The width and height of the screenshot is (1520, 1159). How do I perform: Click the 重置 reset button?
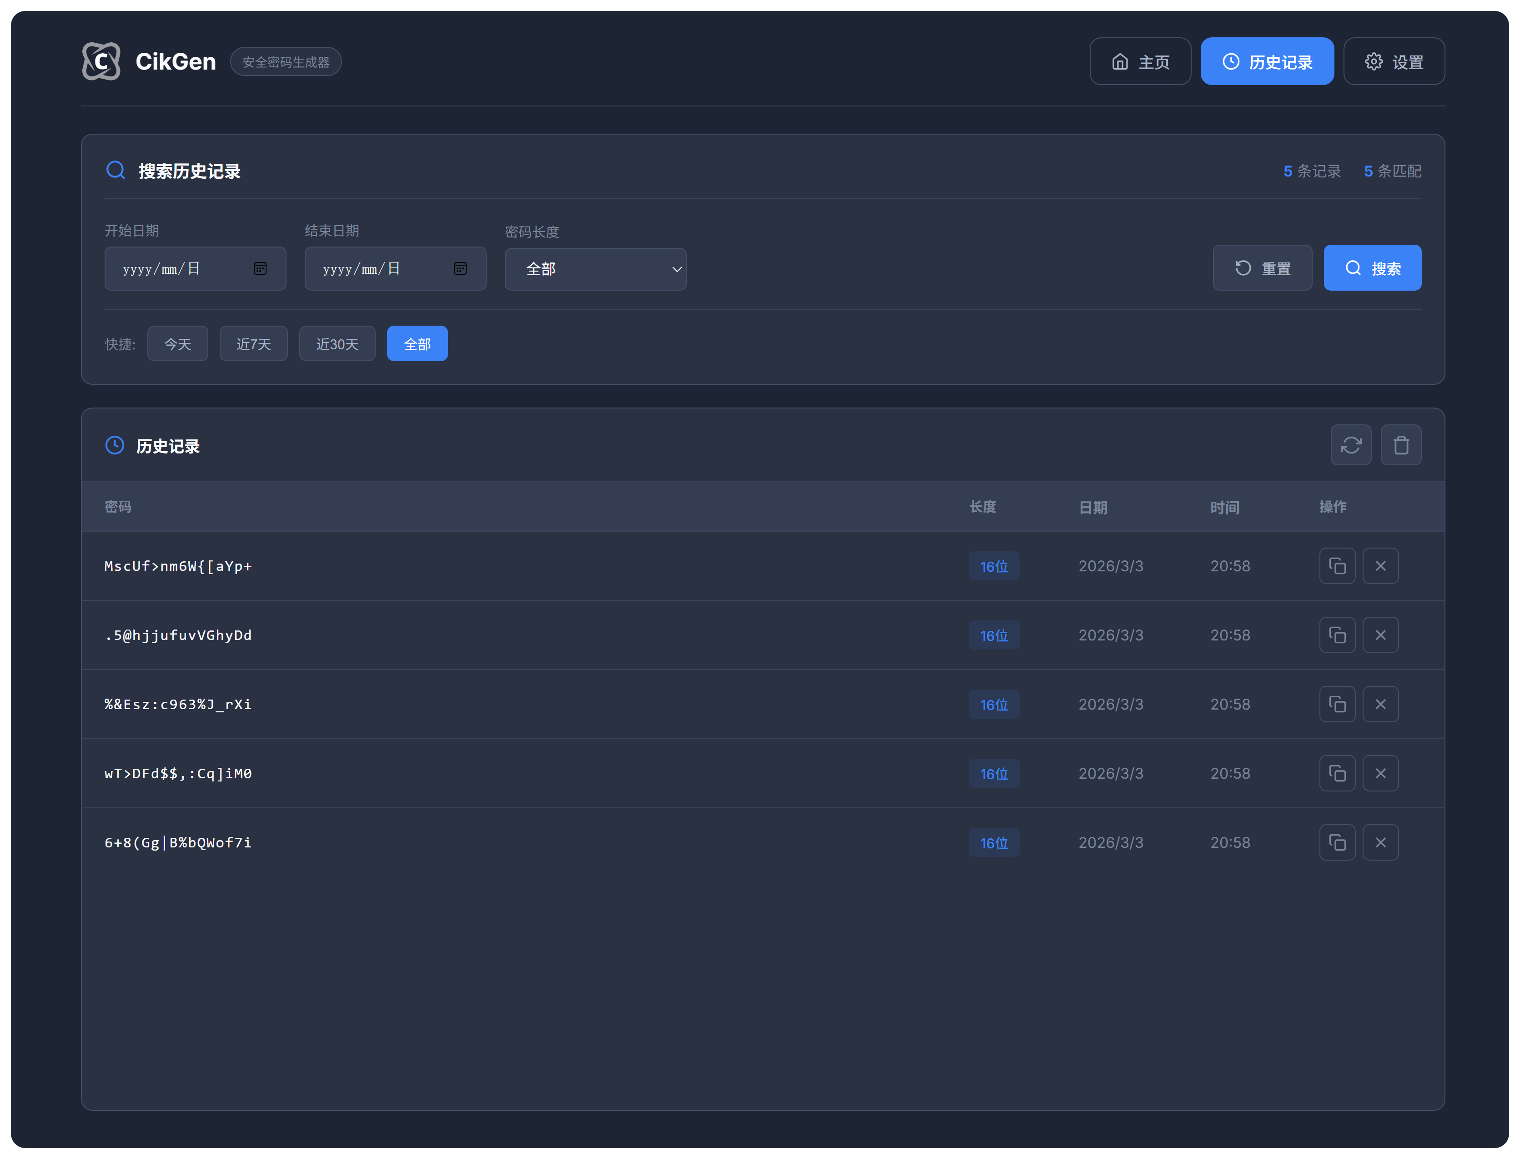(1261, 267)
